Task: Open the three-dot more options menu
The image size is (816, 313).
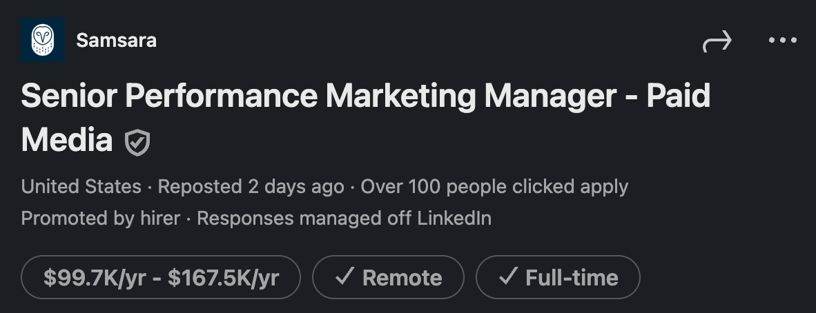Action: click(x=782, y=41)
